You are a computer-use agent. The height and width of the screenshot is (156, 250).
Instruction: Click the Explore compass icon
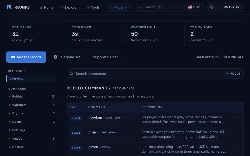point(61,7)
